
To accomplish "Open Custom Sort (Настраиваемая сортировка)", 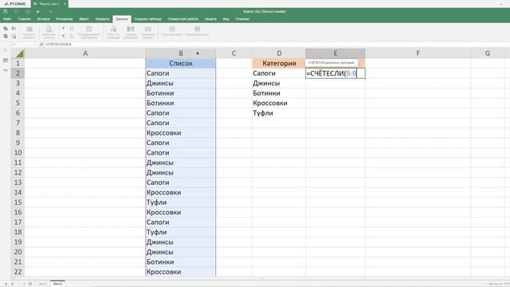I will (x=88, y=32).
